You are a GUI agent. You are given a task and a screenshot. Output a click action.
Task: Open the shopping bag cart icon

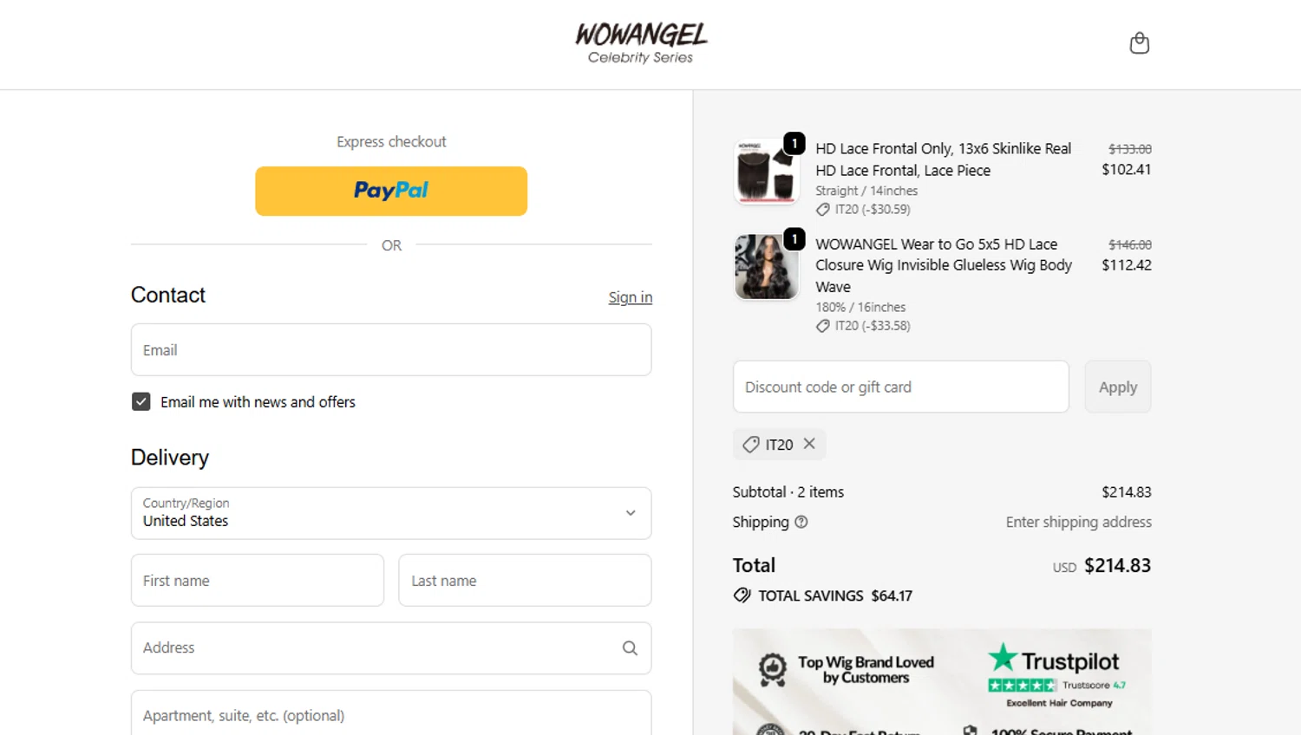pyautogui.click(x=1140, y=43)
